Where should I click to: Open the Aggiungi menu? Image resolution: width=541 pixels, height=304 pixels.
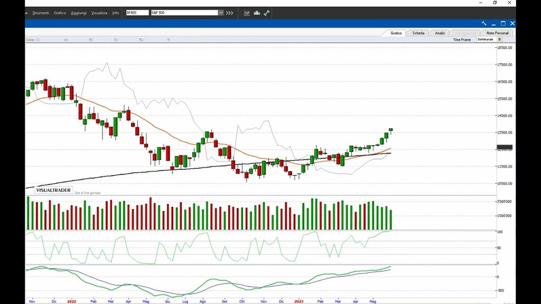point(78,13)
